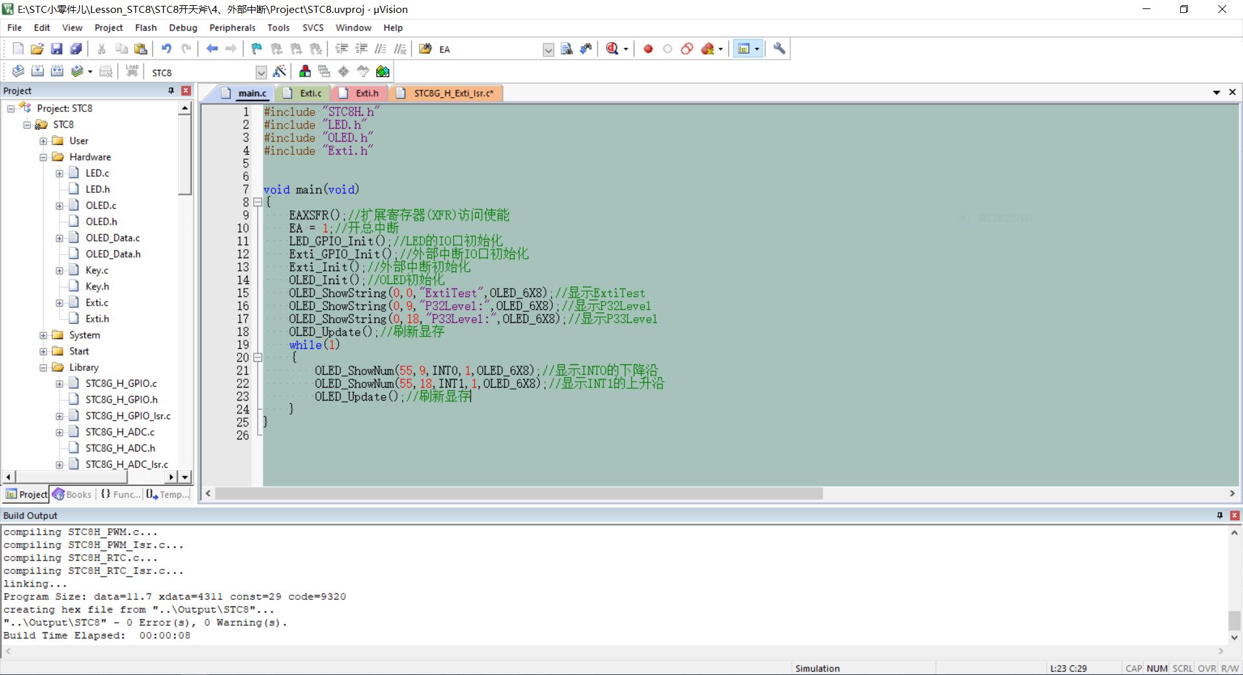Image resolution: width=1243 pixels, height=675 pixels.
Task: Unindent the selected lines
Action: tap(361, 49)
